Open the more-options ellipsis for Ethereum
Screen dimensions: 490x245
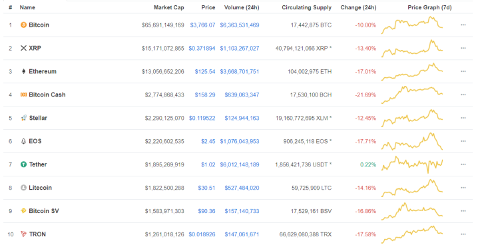pos(463,71)
